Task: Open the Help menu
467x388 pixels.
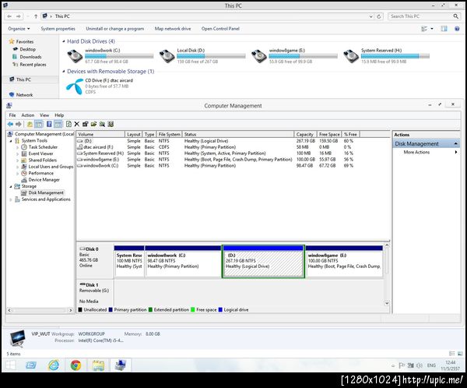Action: point(59,115)
